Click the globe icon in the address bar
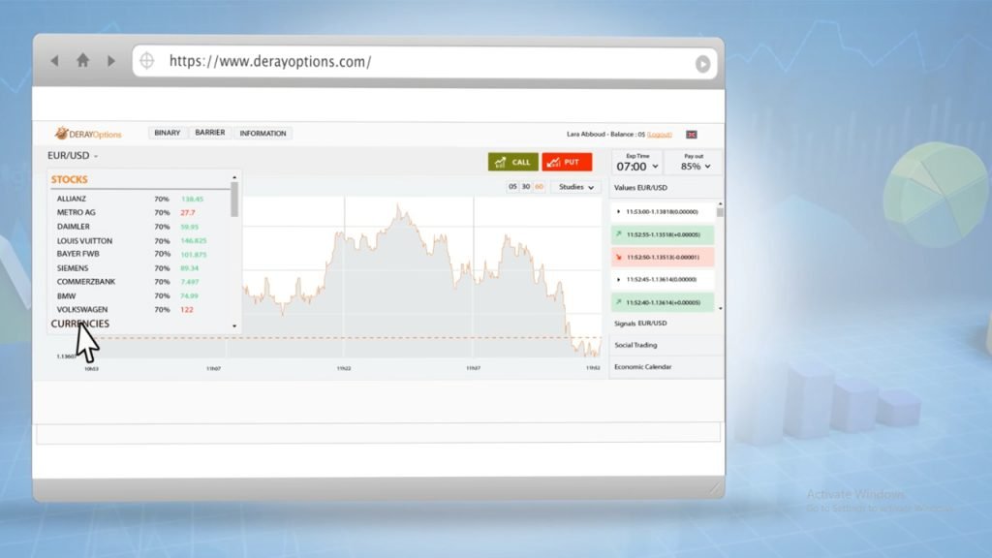992x558 pixels. 146,60
